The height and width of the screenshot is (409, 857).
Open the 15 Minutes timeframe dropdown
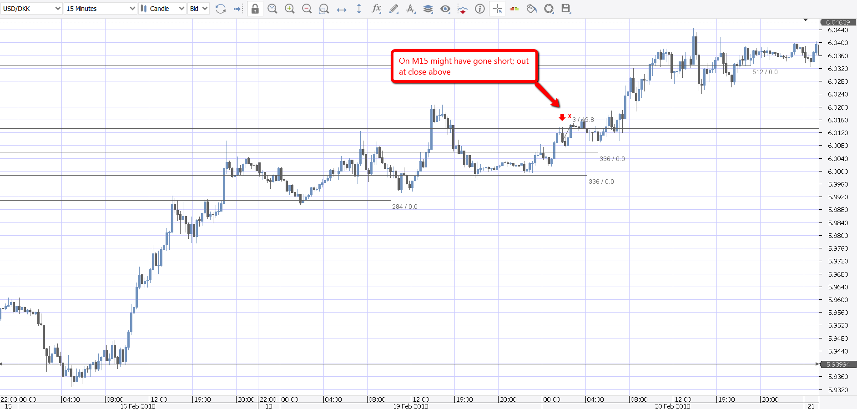click(x=100, y=9)
